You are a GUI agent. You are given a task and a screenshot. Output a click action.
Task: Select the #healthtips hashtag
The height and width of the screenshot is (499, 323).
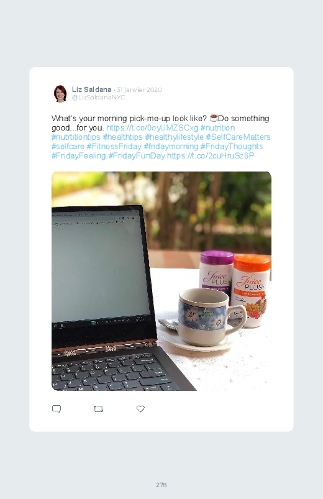(x=122, y=137)
